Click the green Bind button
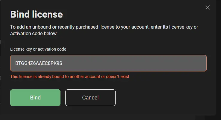The image size is (221, 120). click(x=35, y=98)
